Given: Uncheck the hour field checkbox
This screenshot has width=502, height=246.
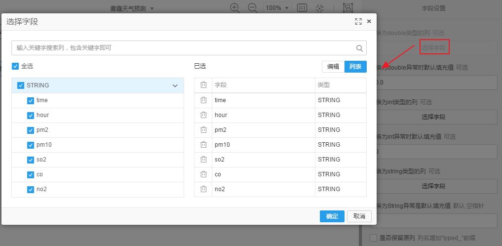Looking at the screenshot, I should (31, 115).
